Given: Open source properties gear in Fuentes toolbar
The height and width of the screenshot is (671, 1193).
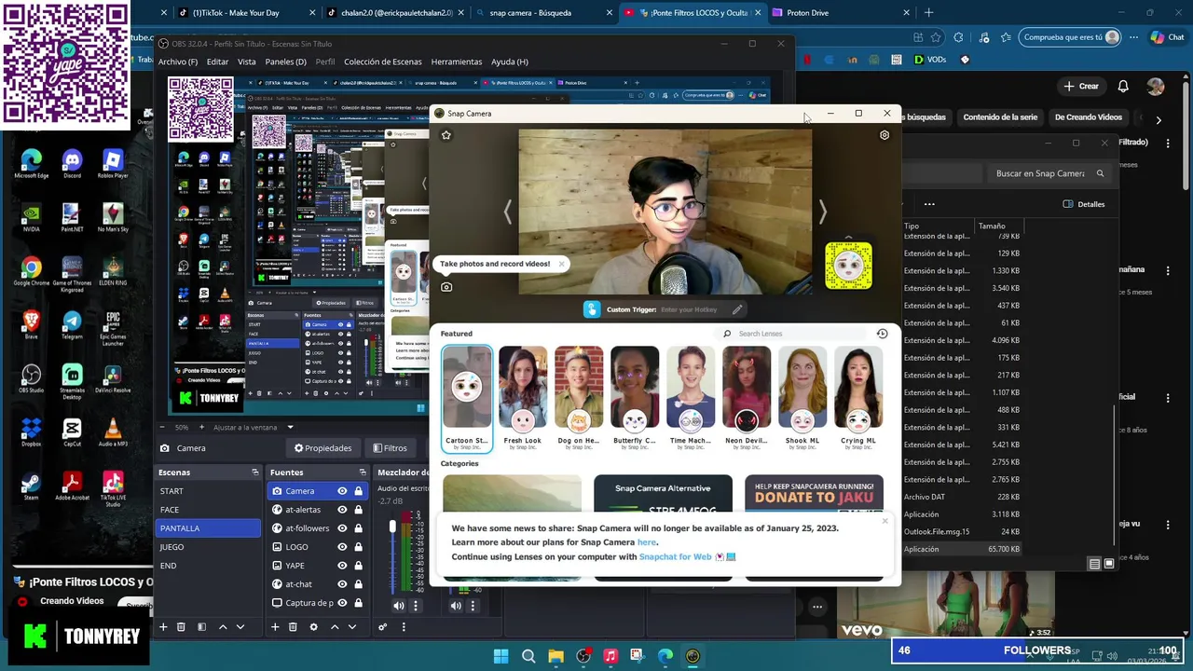Looking at the screenshot, I should tap(313, 627).
